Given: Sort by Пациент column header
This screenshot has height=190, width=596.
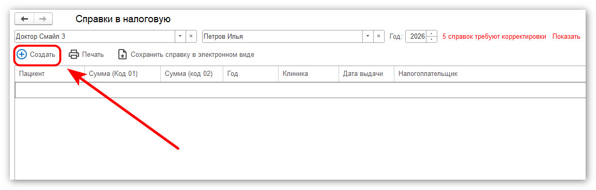Looking at the screenshot, I should coord(50,74).
